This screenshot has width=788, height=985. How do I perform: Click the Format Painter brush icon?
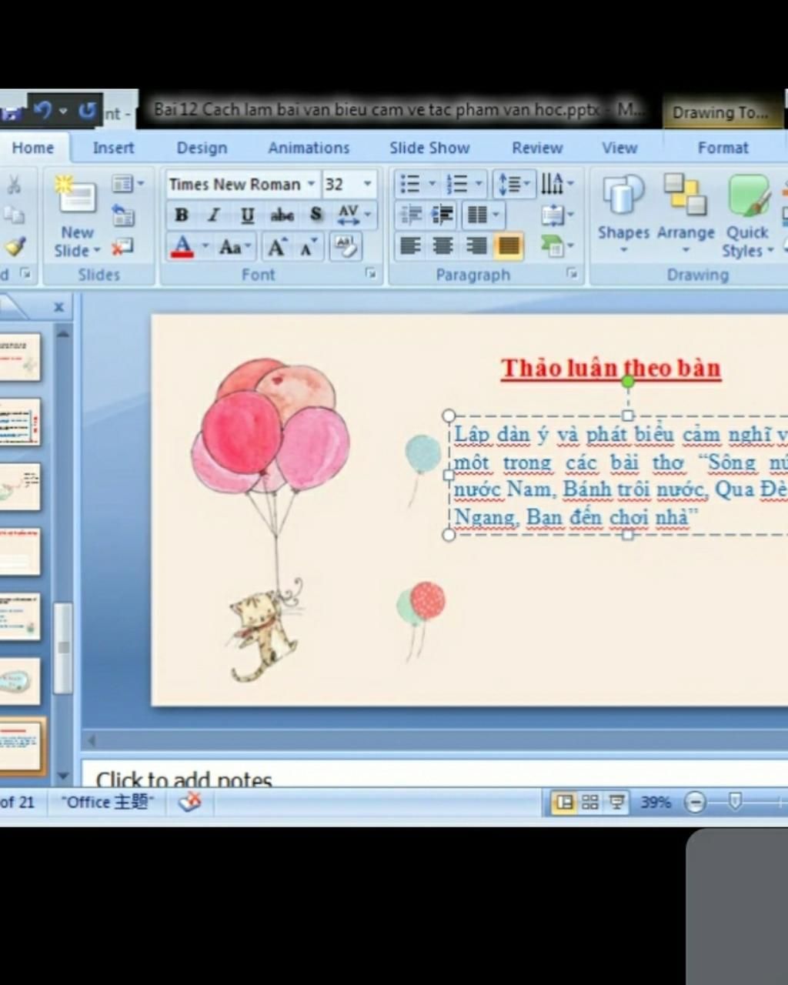[14, 246]
